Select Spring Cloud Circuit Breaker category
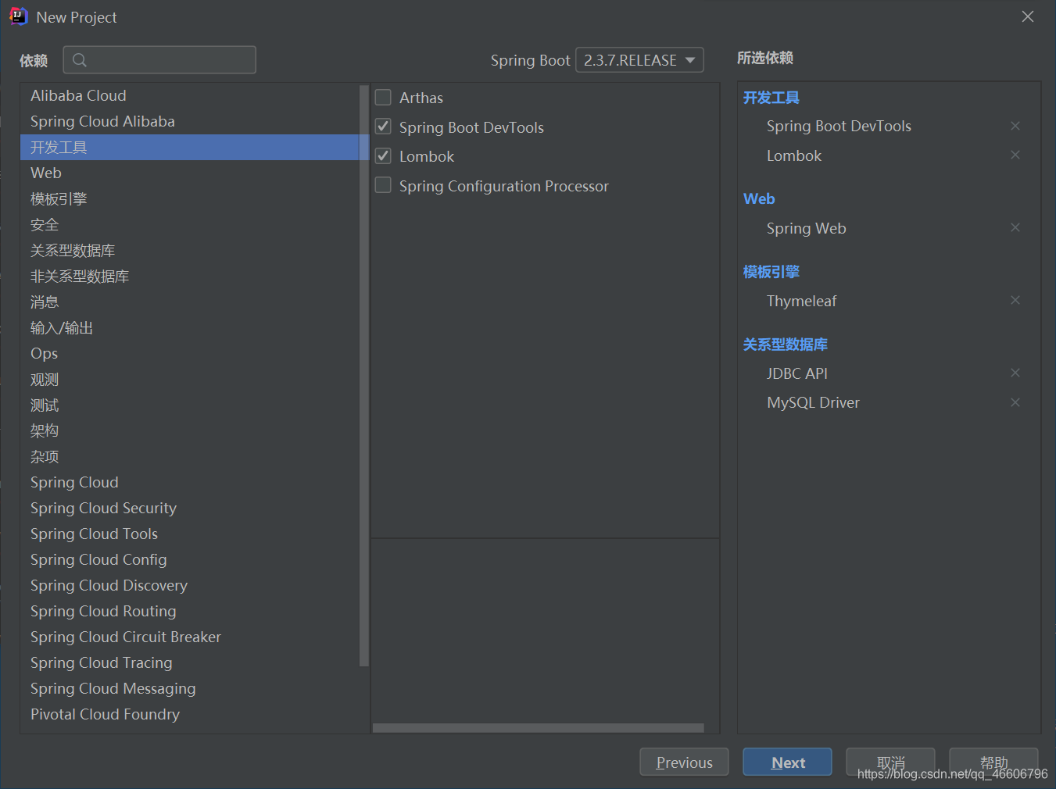1056x789 pixels. (189, 637)
